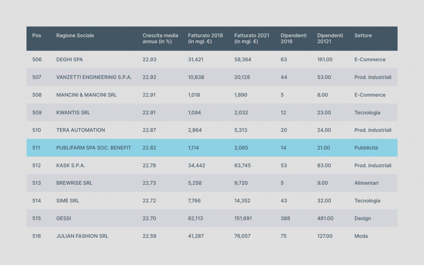Click the JULIAN FASHION SRL name
Screen dimensions: 424x265
82,236
